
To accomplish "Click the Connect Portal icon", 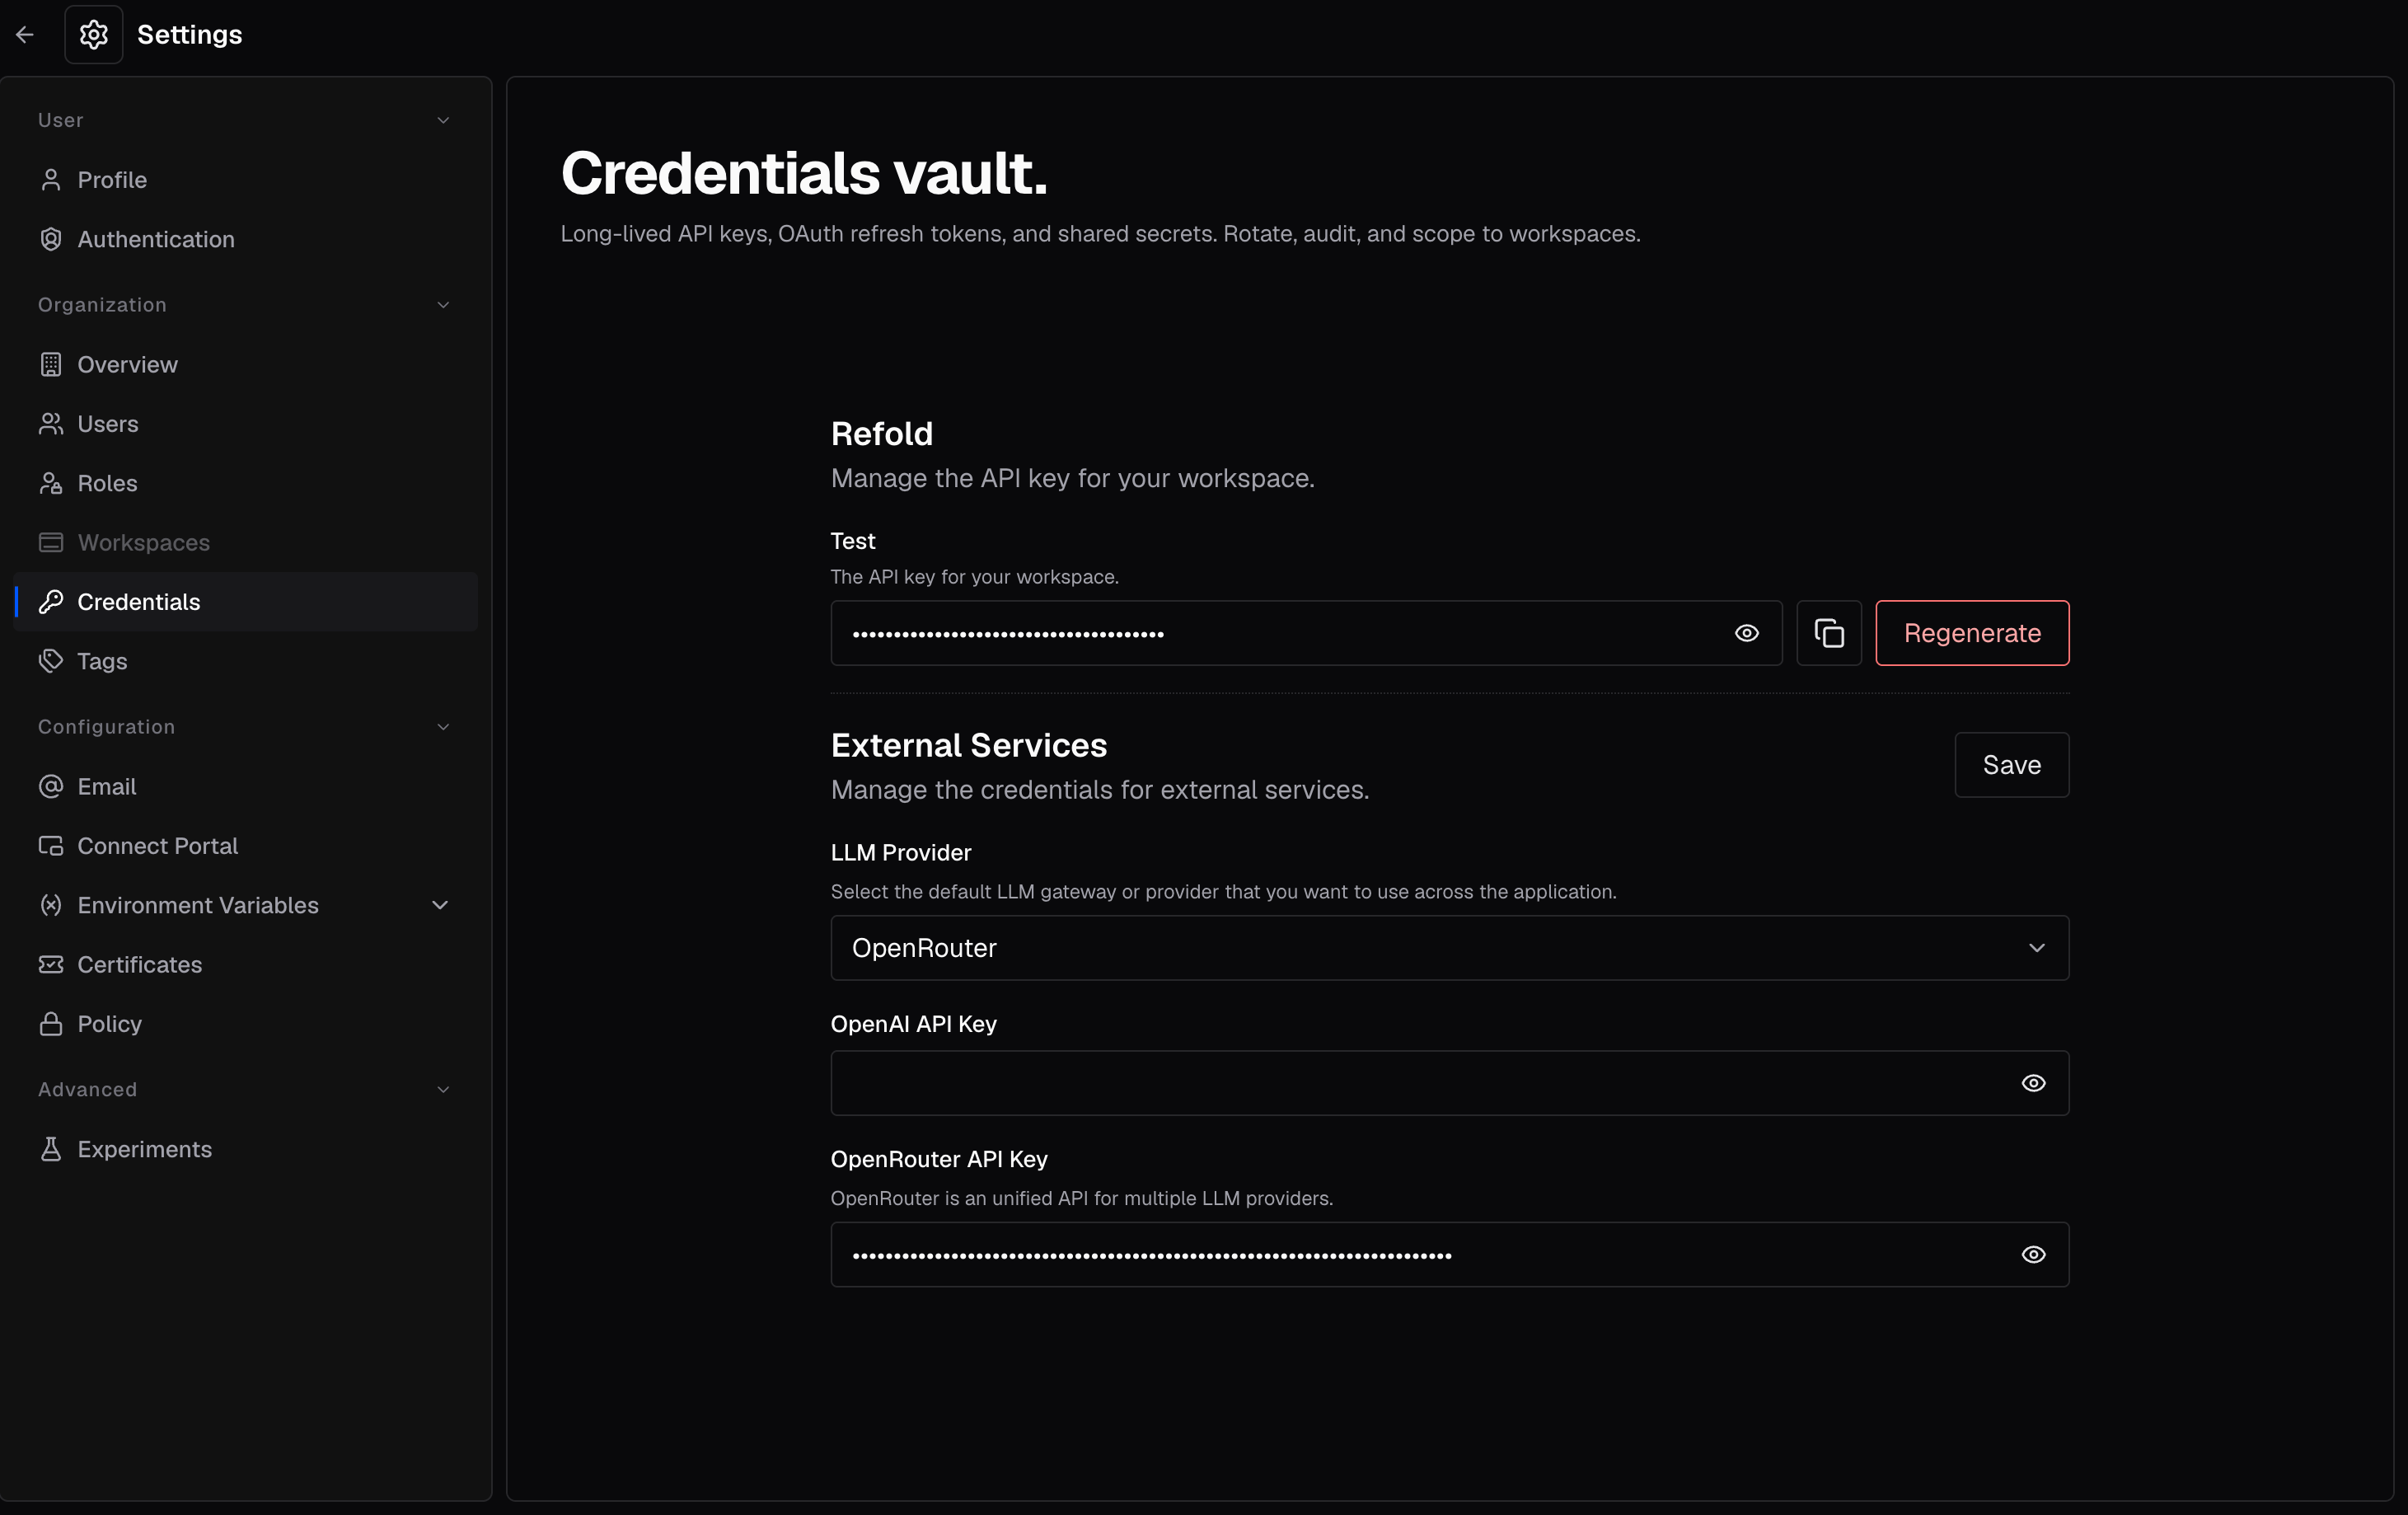I will (x=51, y=846).
